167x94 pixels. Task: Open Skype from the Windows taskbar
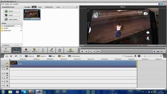[24, 92]
